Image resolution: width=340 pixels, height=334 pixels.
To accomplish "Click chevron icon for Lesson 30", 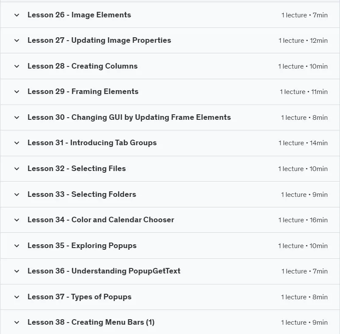I will pyautogui.click(x=17, y=118).
